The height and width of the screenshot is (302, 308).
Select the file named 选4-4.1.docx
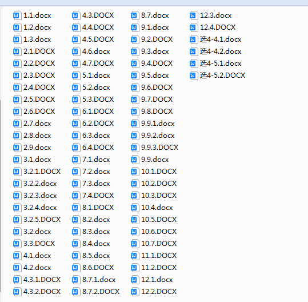coord(221,39)
